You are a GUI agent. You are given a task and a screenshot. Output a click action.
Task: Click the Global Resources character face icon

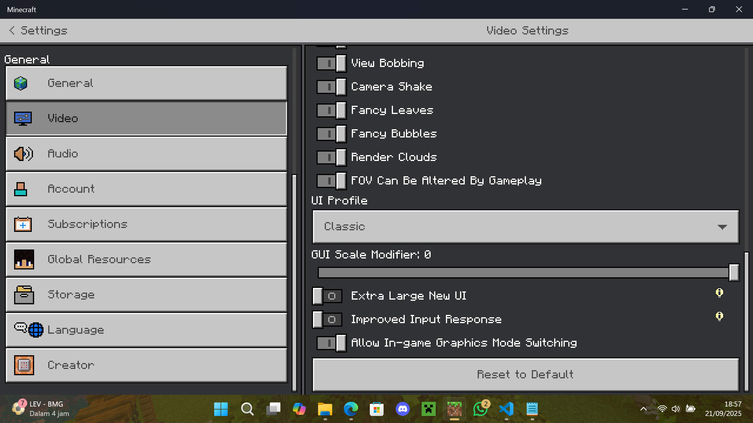[x=24, y=259]
